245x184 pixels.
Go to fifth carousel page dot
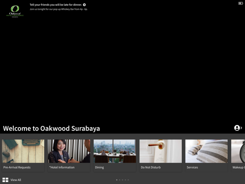(x=128, y=180)
